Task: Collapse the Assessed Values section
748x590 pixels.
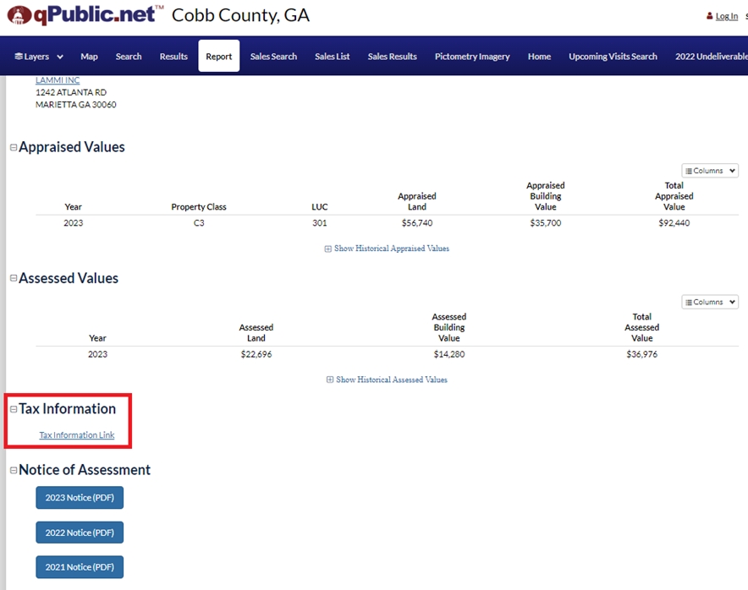Action: pos(14,278)
